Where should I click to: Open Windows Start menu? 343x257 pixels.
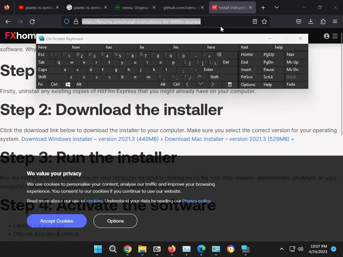tap(98, 249)
